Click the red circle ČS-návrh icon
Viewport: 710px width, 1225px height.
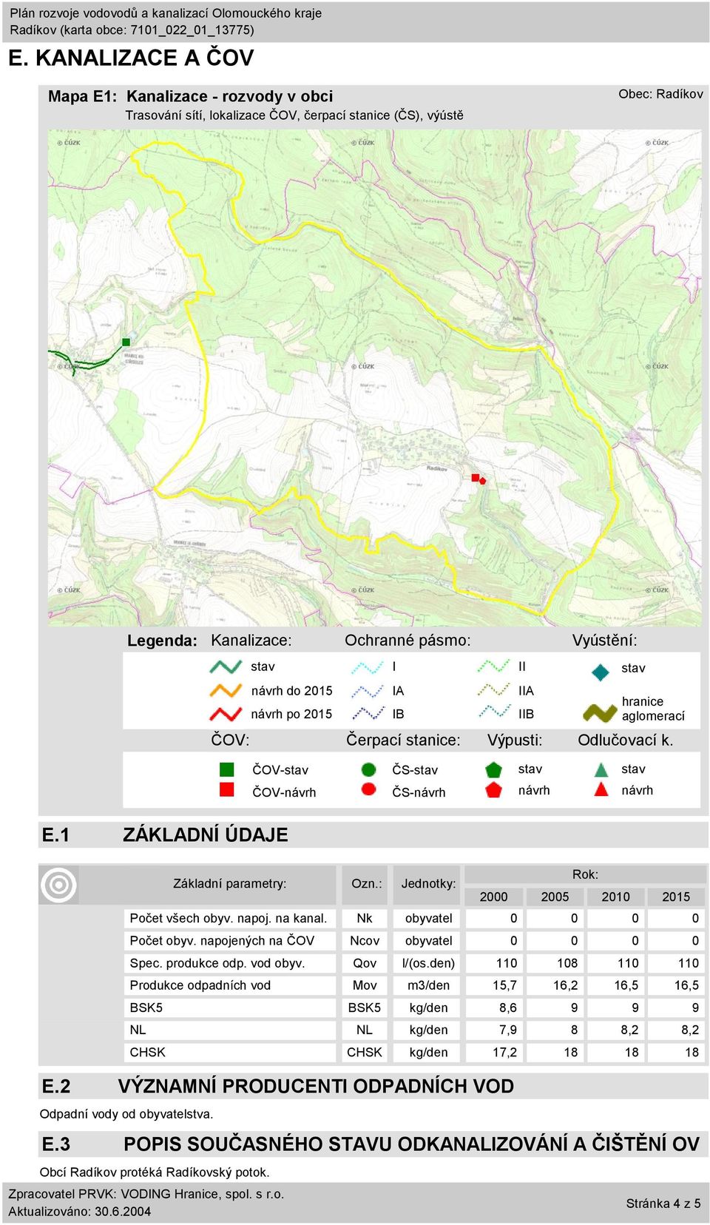(368, 789)
